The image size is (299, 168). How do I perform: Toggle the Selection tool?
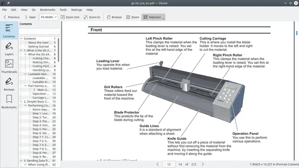(x=153, y=17)
